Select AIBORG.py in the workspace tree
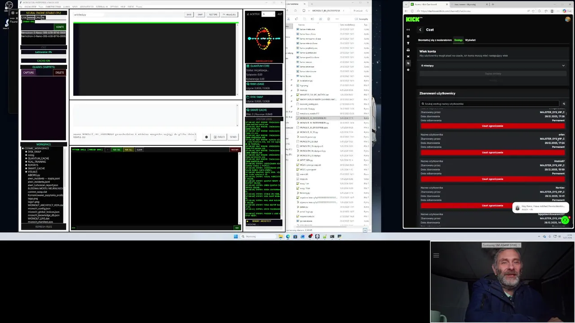The width and height of the screenshot is (575, 323). tap(34, 175)
